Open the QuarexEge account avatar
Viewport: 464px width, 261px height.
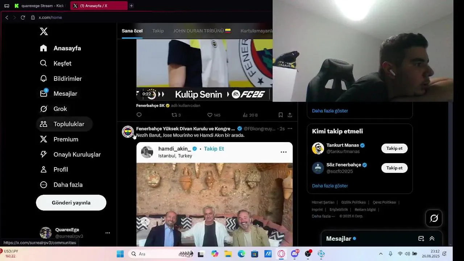pos(46,233)
